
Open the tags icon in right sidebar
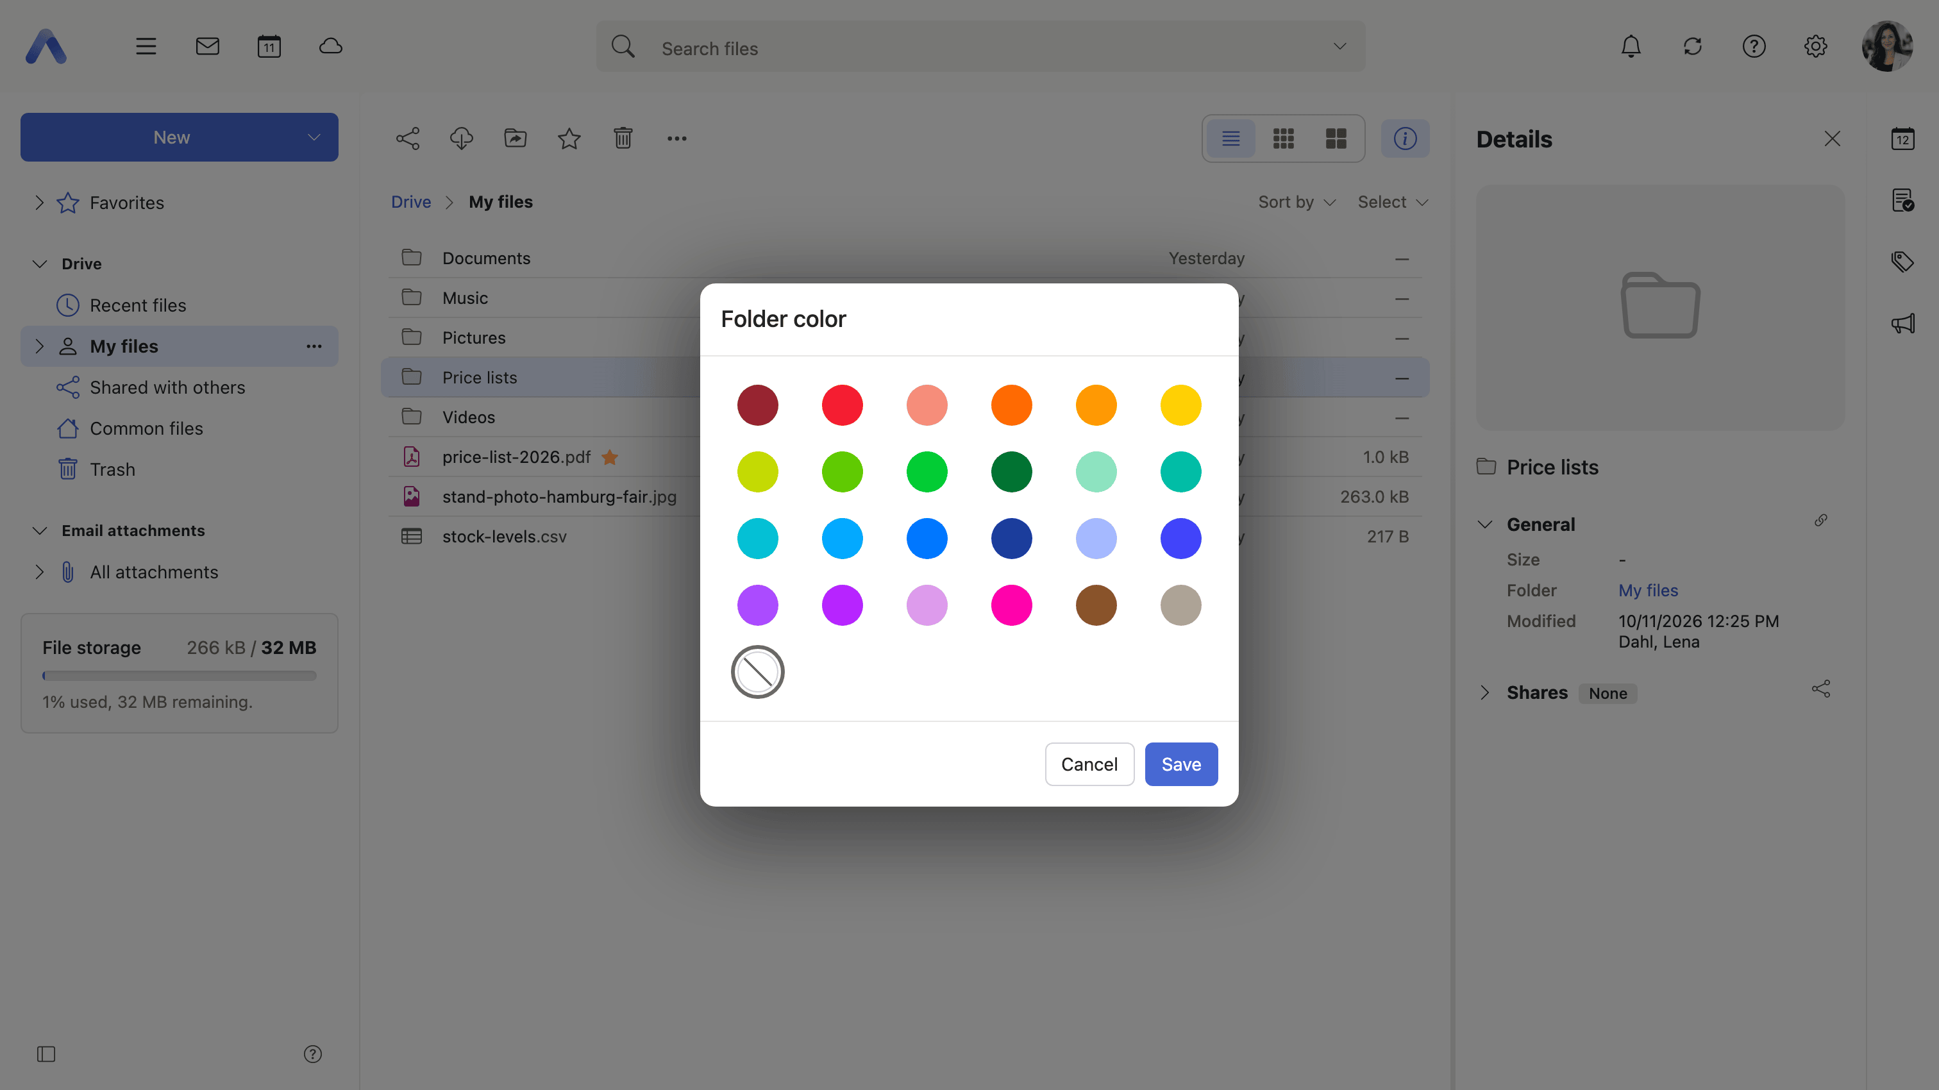(x=1902, y=262)
